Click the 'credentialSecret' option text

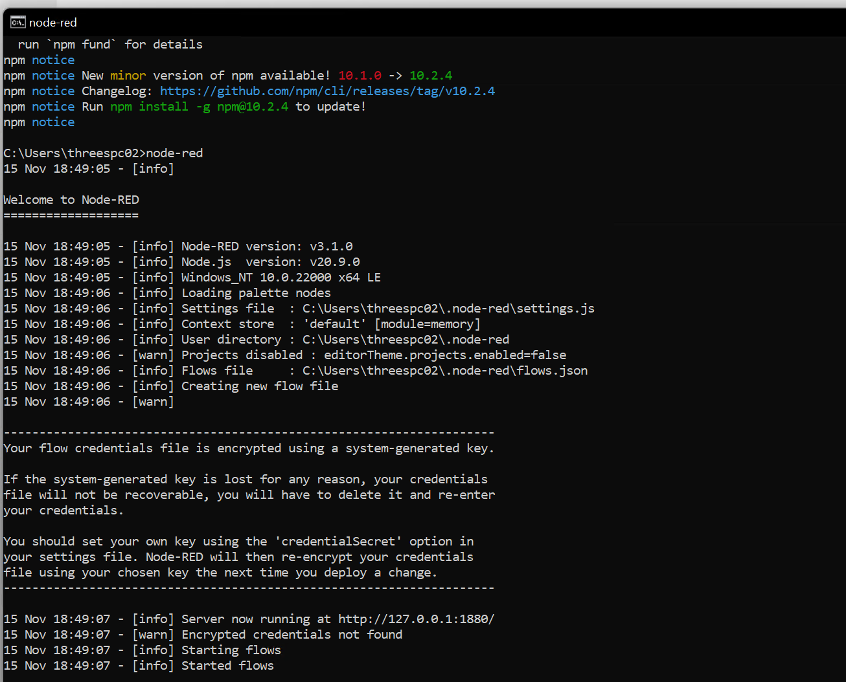click(x=338, y=542)
